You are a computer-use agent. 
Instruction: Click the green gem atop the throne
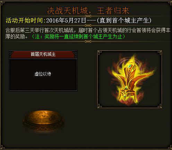[129, 66]
